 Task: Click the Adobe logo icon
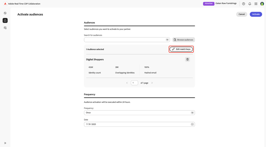5,4
